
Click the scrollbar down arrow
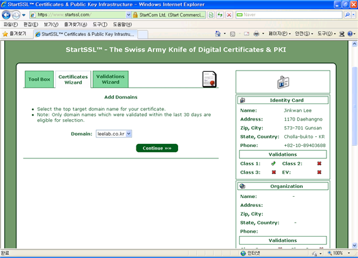click(x=354, y=245)
